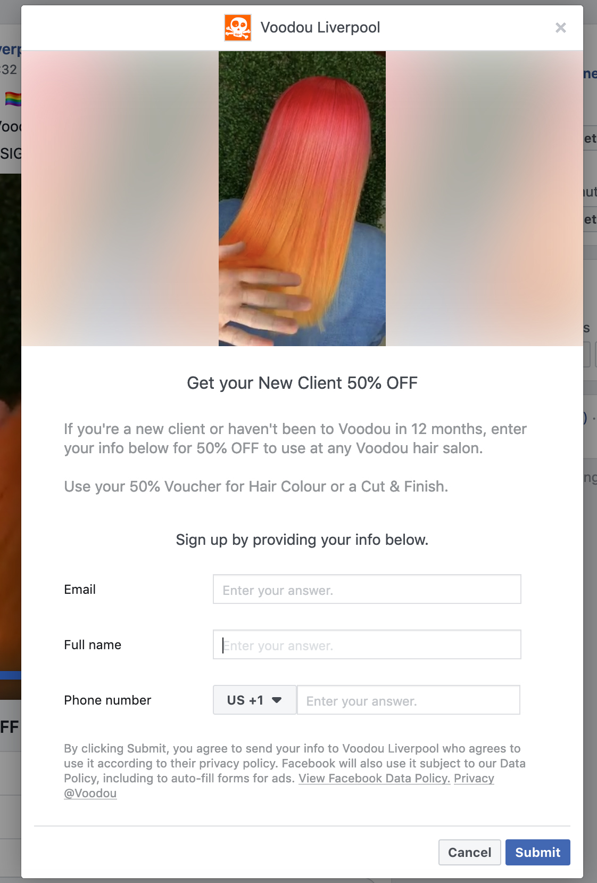Click the Voodou Liverpool page title
Viewport: 597px width, 883px height.
pyautogui.click(x=320, y=28)
